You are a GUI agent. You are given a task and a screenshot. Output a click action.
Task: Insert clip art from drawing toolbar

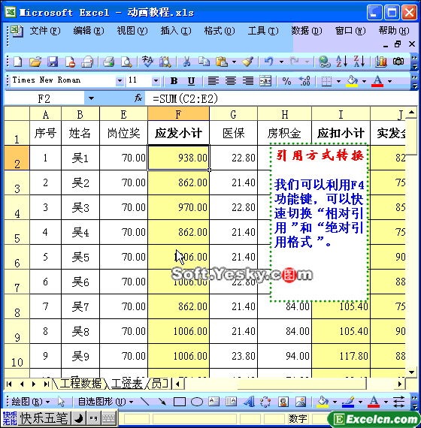coord(283,402)
